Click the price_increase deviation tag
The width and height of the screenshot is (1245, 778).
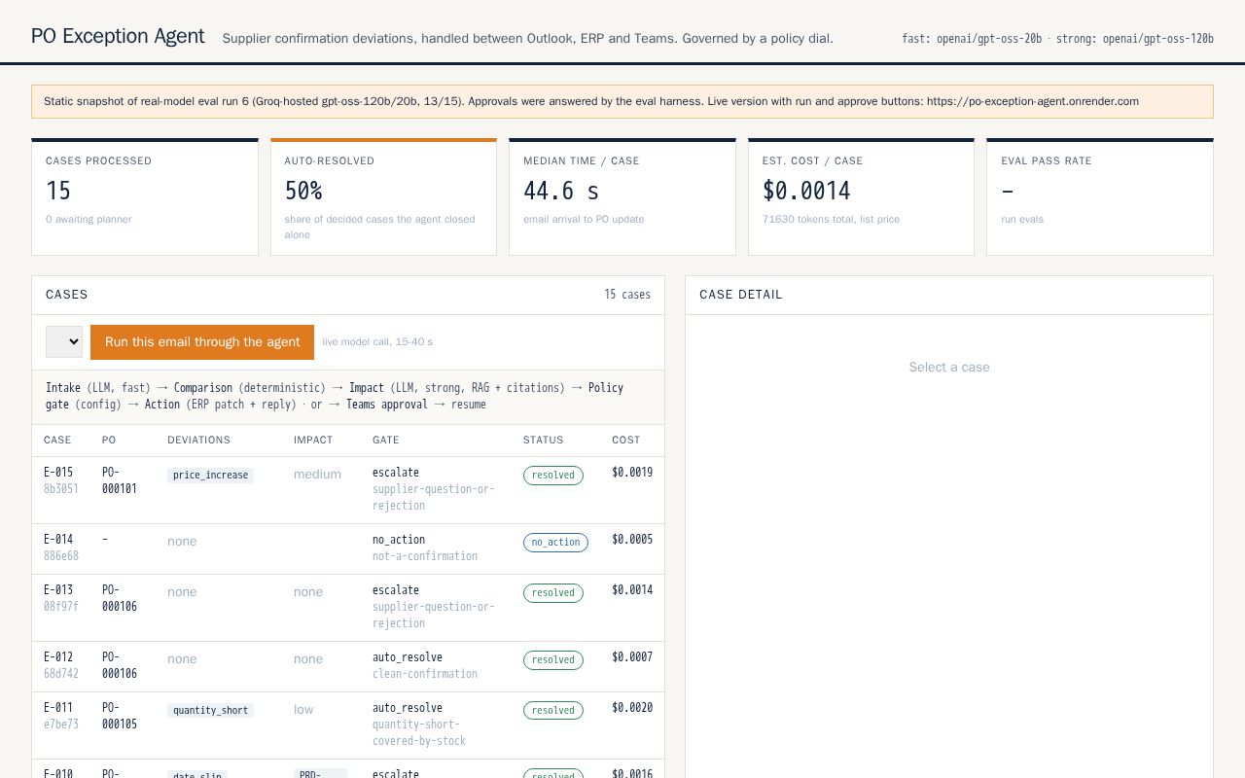(x=210, y=476)
